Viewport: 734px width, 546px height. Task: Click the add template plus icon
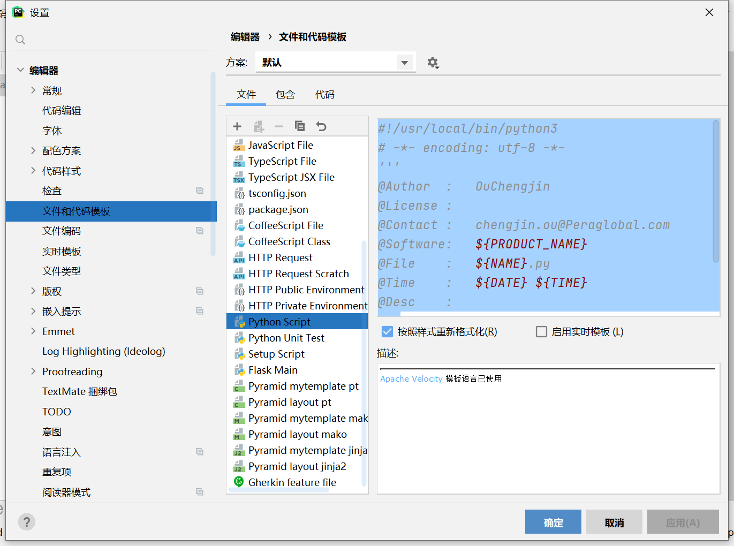coord(237,126)
